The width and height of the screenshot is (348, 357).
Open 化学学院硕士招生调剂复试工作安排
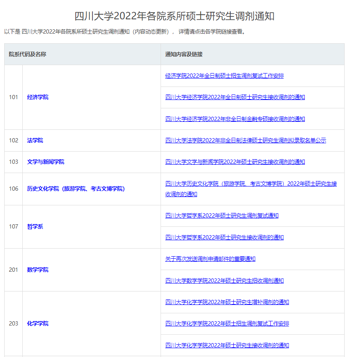[x=227, y=323]
